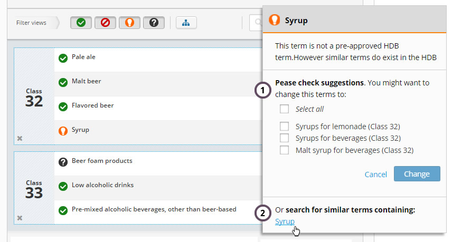
Task: Open the class hierarchy tree view
Action: coord(186,23)
